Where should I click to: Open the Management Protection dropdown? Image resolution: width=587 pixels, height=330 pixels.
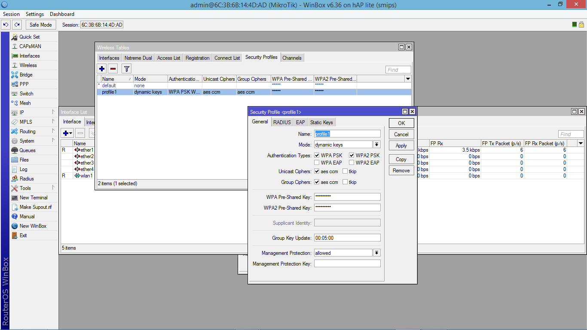click(377, 253)
